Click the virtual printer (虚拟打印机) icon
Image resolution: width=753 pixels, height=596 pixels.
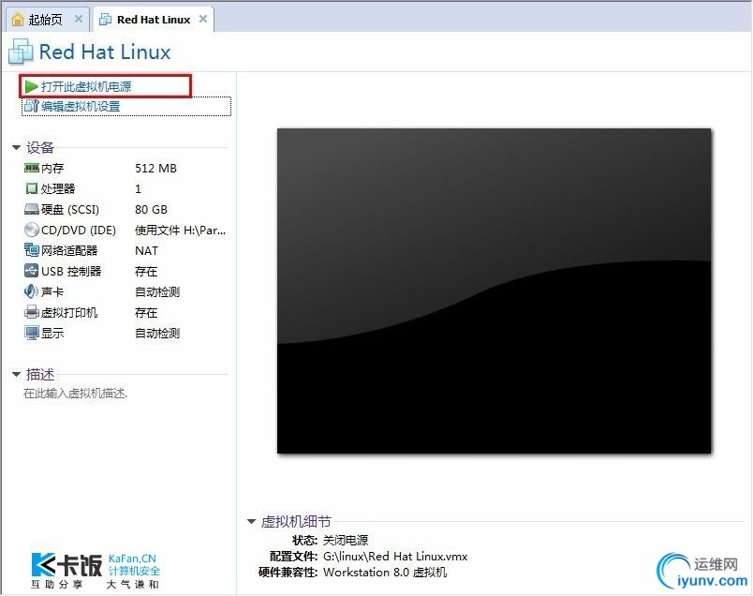[32, 312]
